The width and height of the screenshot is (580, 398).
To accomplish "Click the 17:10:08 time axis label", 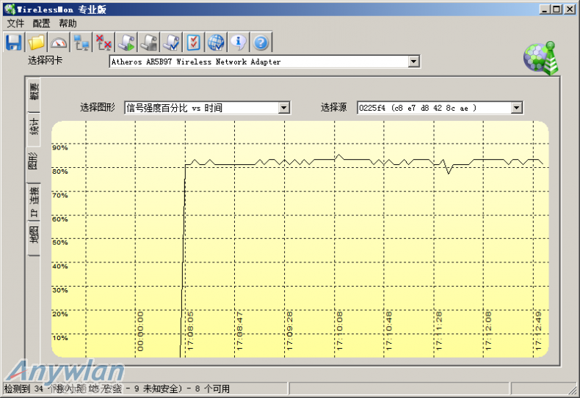I will [340, 331].
